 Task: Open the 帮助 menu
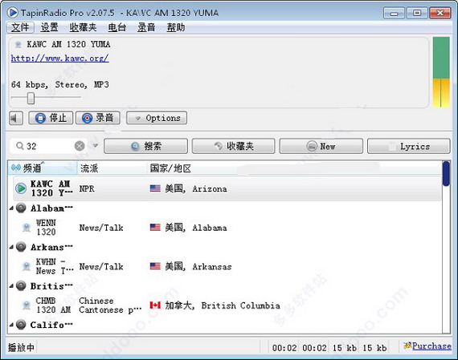[x=176, y=27]
